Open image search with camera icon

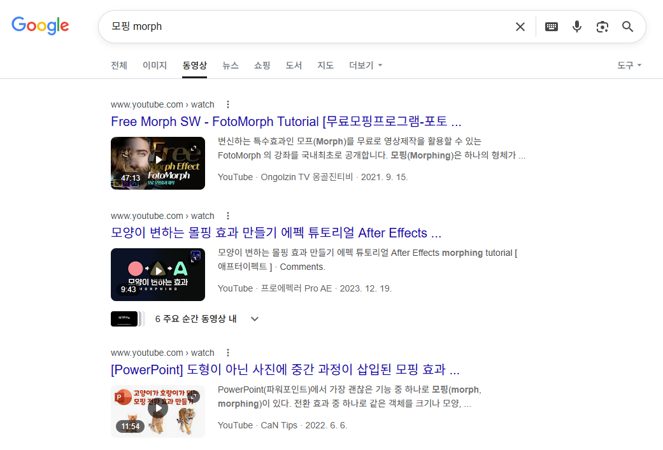602,27
